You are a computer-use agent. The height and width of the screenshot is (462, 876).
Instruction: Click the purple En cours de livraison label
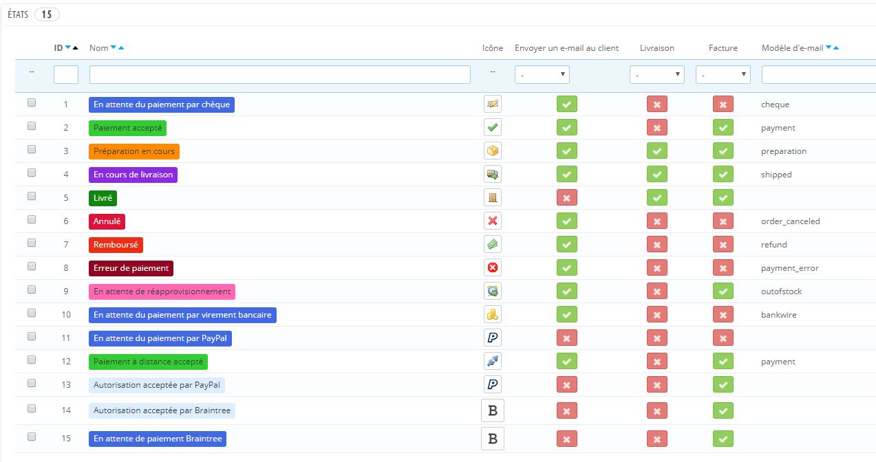coord(133,175)
